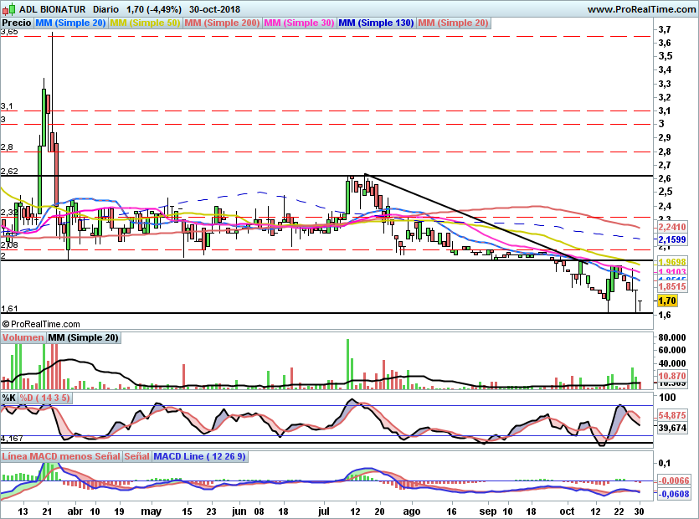Click the 30 date marker on timeline
This screenshot has height=519, width=699.
point(640,511)
